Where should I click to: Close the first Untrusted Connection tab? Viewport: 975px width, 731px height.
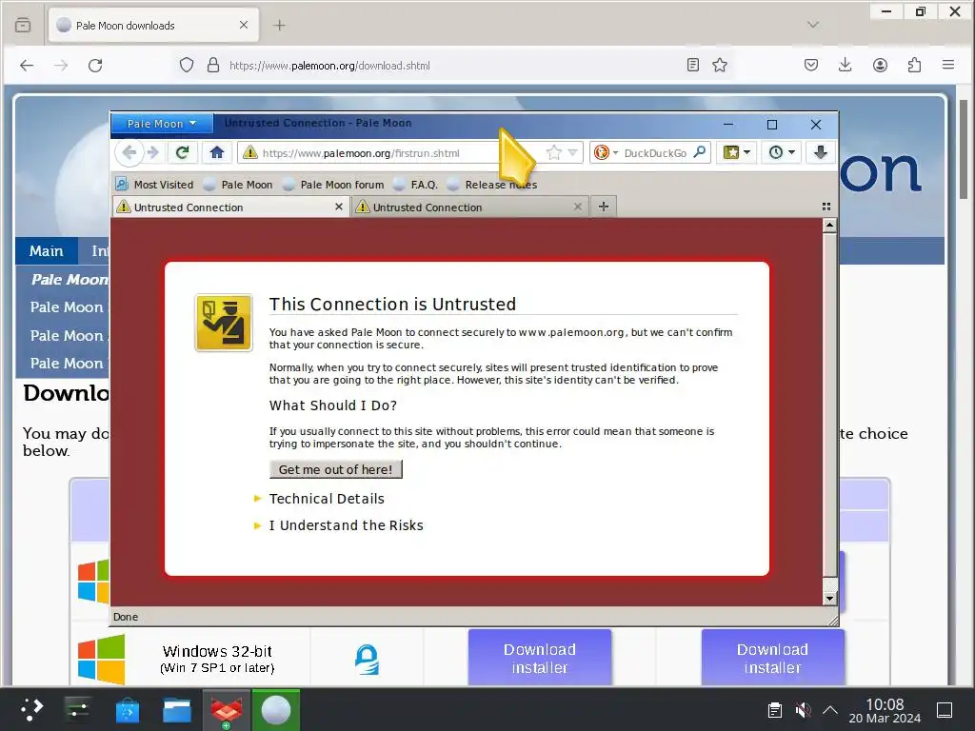pos(339,207)
